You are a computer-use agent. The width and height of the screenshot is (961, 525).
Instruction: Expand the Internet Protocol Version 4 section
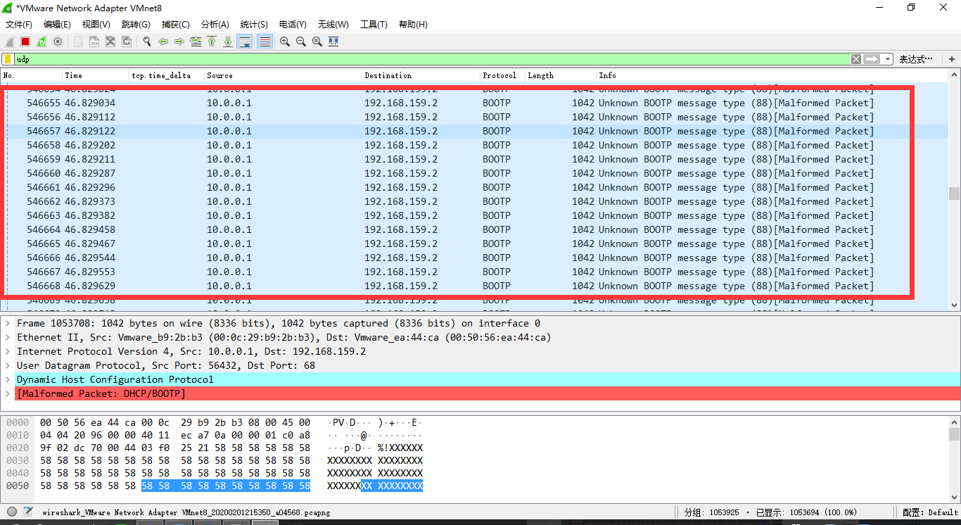pyautogui.click(x=7, y=351)
